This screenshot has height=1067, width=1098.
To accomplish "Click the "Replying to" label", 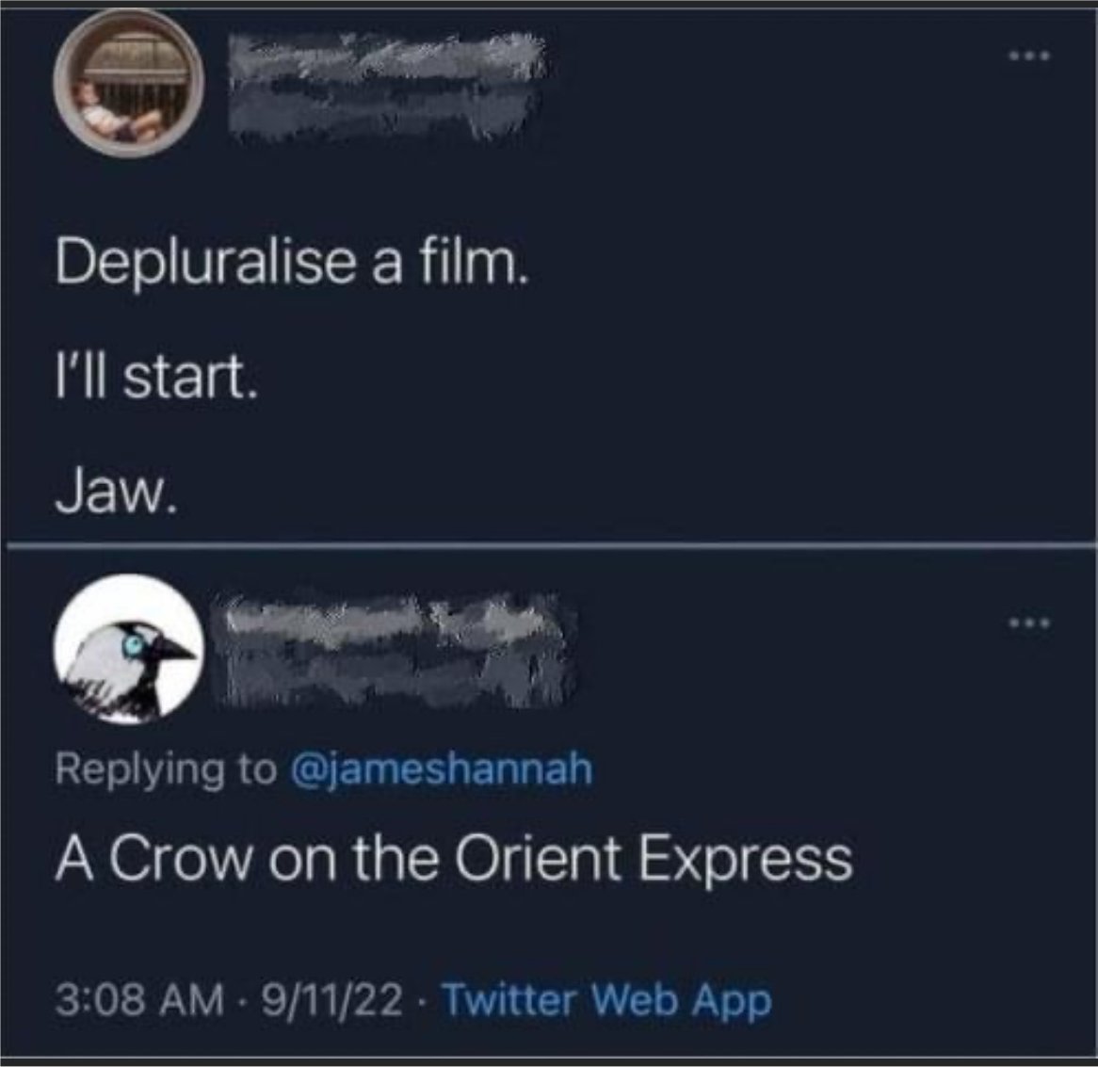I will [166, 769].
